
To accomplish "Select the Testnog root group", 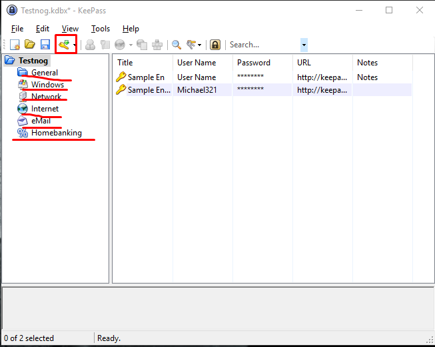I will [x=33, y=61].
